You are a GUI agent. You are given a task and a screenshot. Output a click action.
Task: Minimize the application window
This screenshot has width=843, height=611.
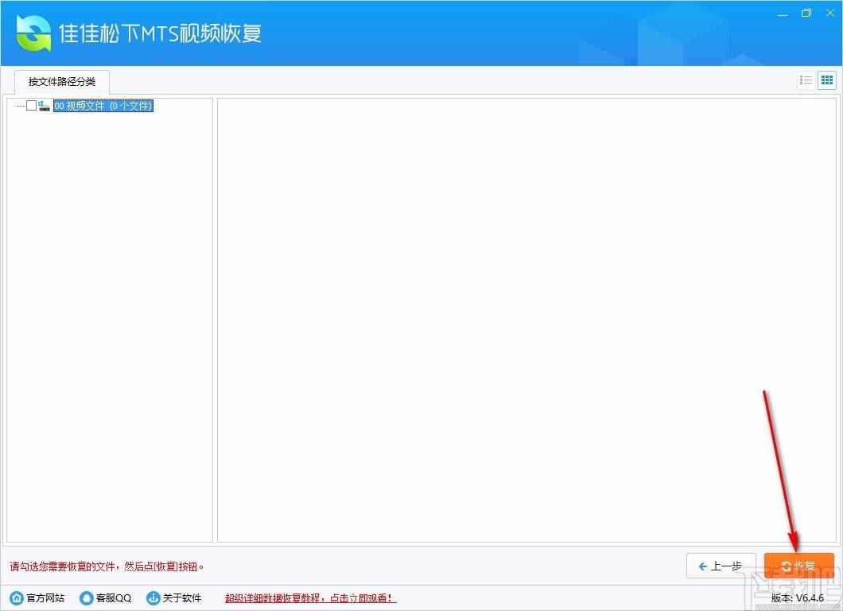coord(783,14)
